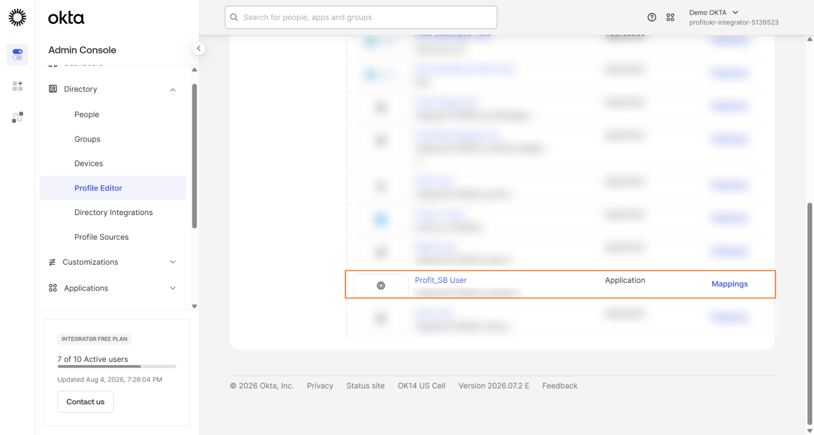The width and height of the screenshot is (814, 435).
Task: Go to People in Directory menu
Action: [x=87, y=115]
